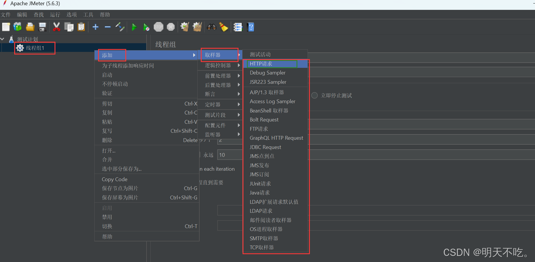This screenshot has width=535, height=262.
Task: Click the Help question mark icon
Action: 250,27
